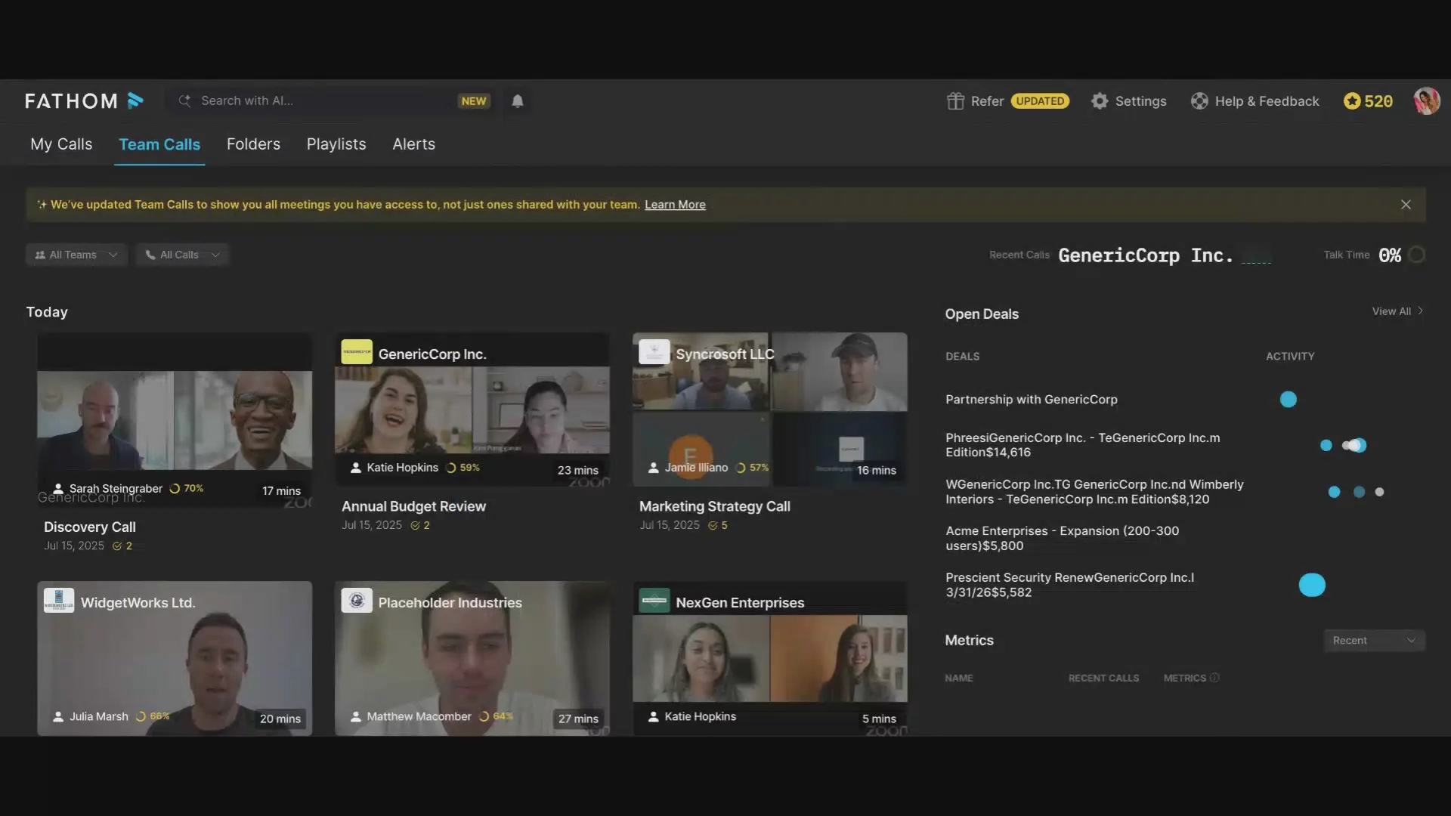This screenshot has height=816, width=1451.
Task: Click the UPDATED badge next to Refer
Action: click(1040, 101)
